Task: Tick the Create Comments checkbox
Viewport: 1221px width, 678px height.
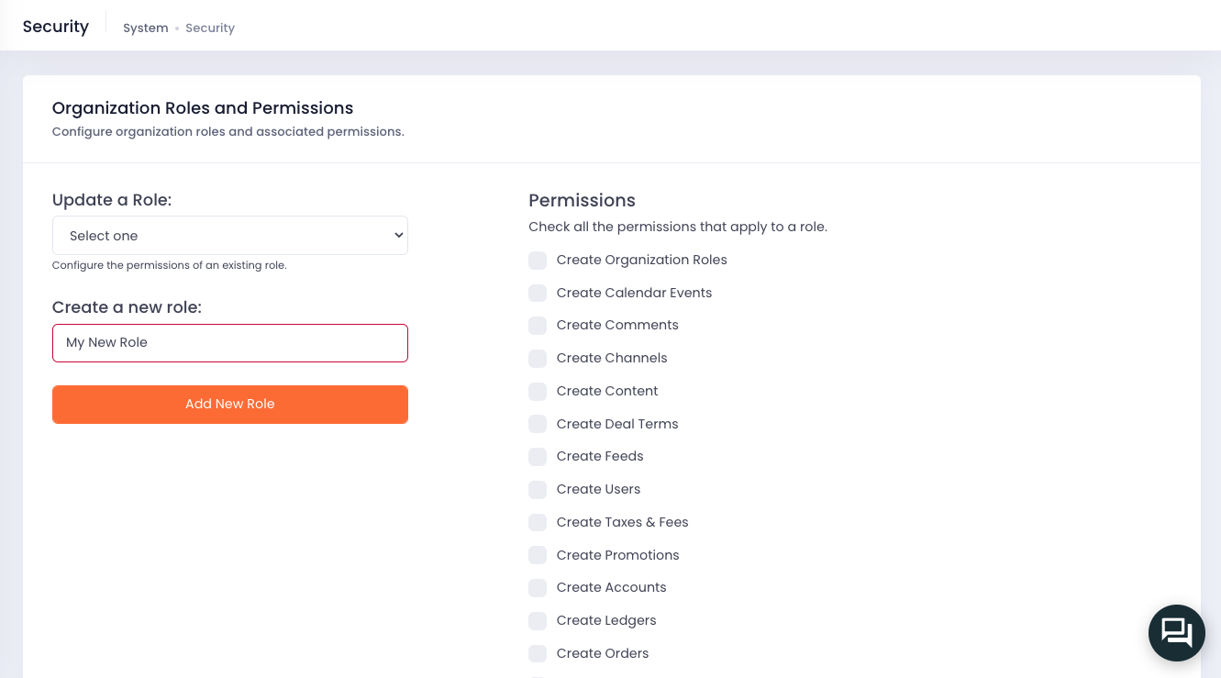Action: [538, 326]
